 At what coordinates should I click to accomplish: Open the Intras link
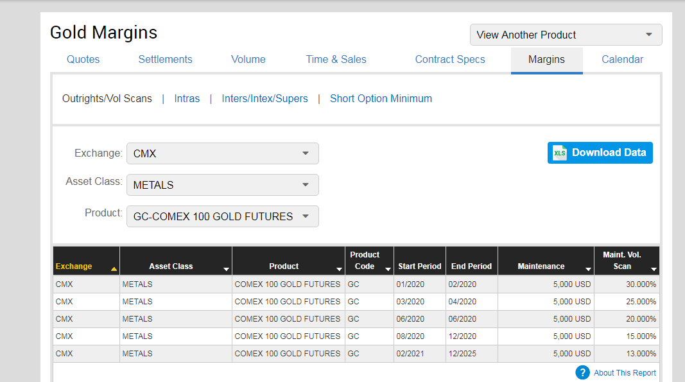pos(187,99)
